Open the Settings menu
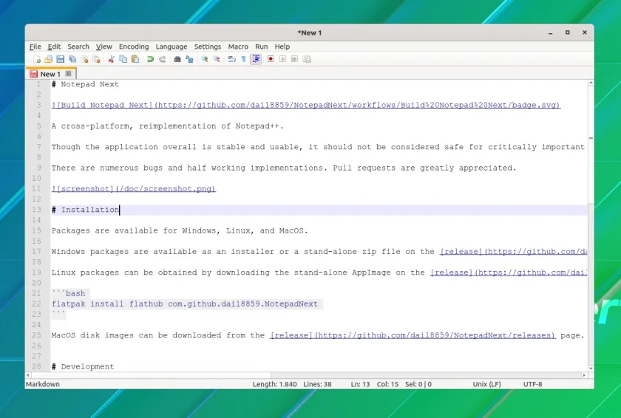The image size is (621, 418). [x=208, y=47]
